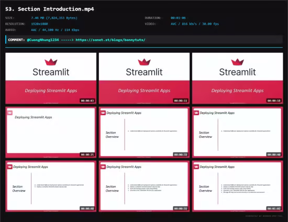Select the audio value 'AAC / 44,100 Hz / 114 Kbps'
The image size is (288, 222).
(x=55, y=30)
